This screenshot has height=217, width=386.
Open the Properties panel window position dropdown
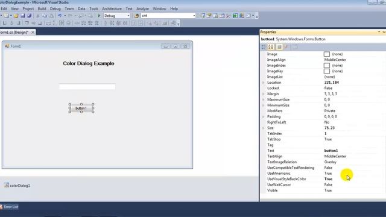click(379, 32)
